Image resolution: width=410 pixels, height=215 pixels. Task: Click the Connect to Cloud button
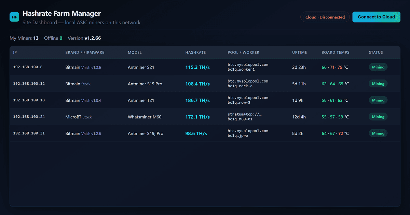(x=376, y=17)
